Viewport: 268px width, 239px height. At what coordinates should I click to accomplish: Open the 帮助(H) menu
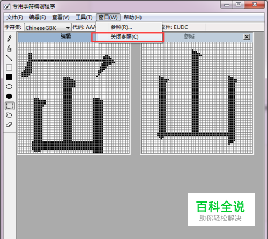(133, 17)
